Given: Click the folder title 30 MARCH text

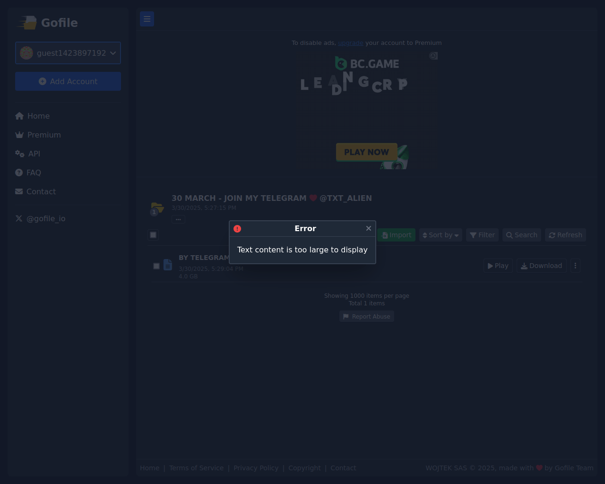Looking at the screenshot, I should tap(272, 198).
